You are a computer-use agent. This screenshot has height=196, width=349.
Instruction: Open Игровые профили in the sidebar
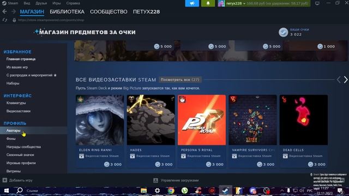click(x=21, y=163)
